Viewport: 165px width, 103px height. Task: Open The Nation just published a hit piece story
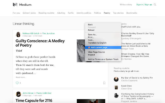(x=136, y=45)
